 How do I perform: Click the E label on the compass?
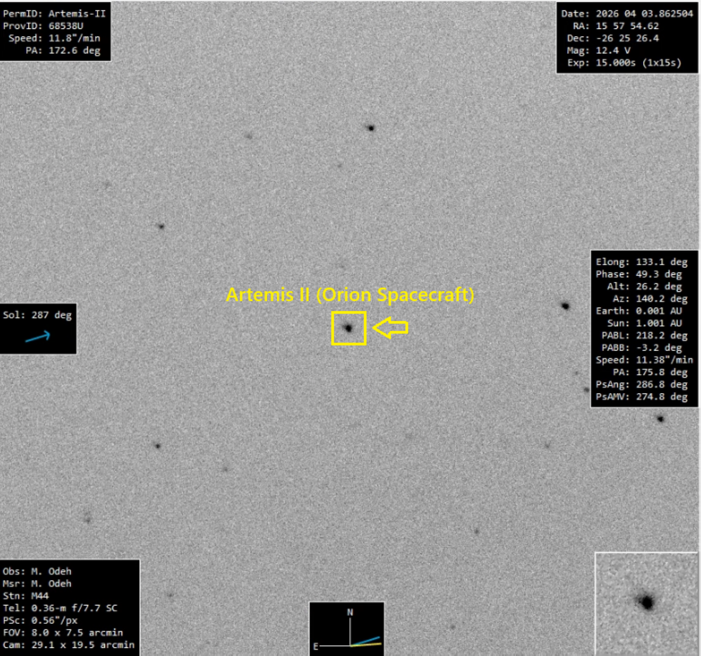coord(315,646)
